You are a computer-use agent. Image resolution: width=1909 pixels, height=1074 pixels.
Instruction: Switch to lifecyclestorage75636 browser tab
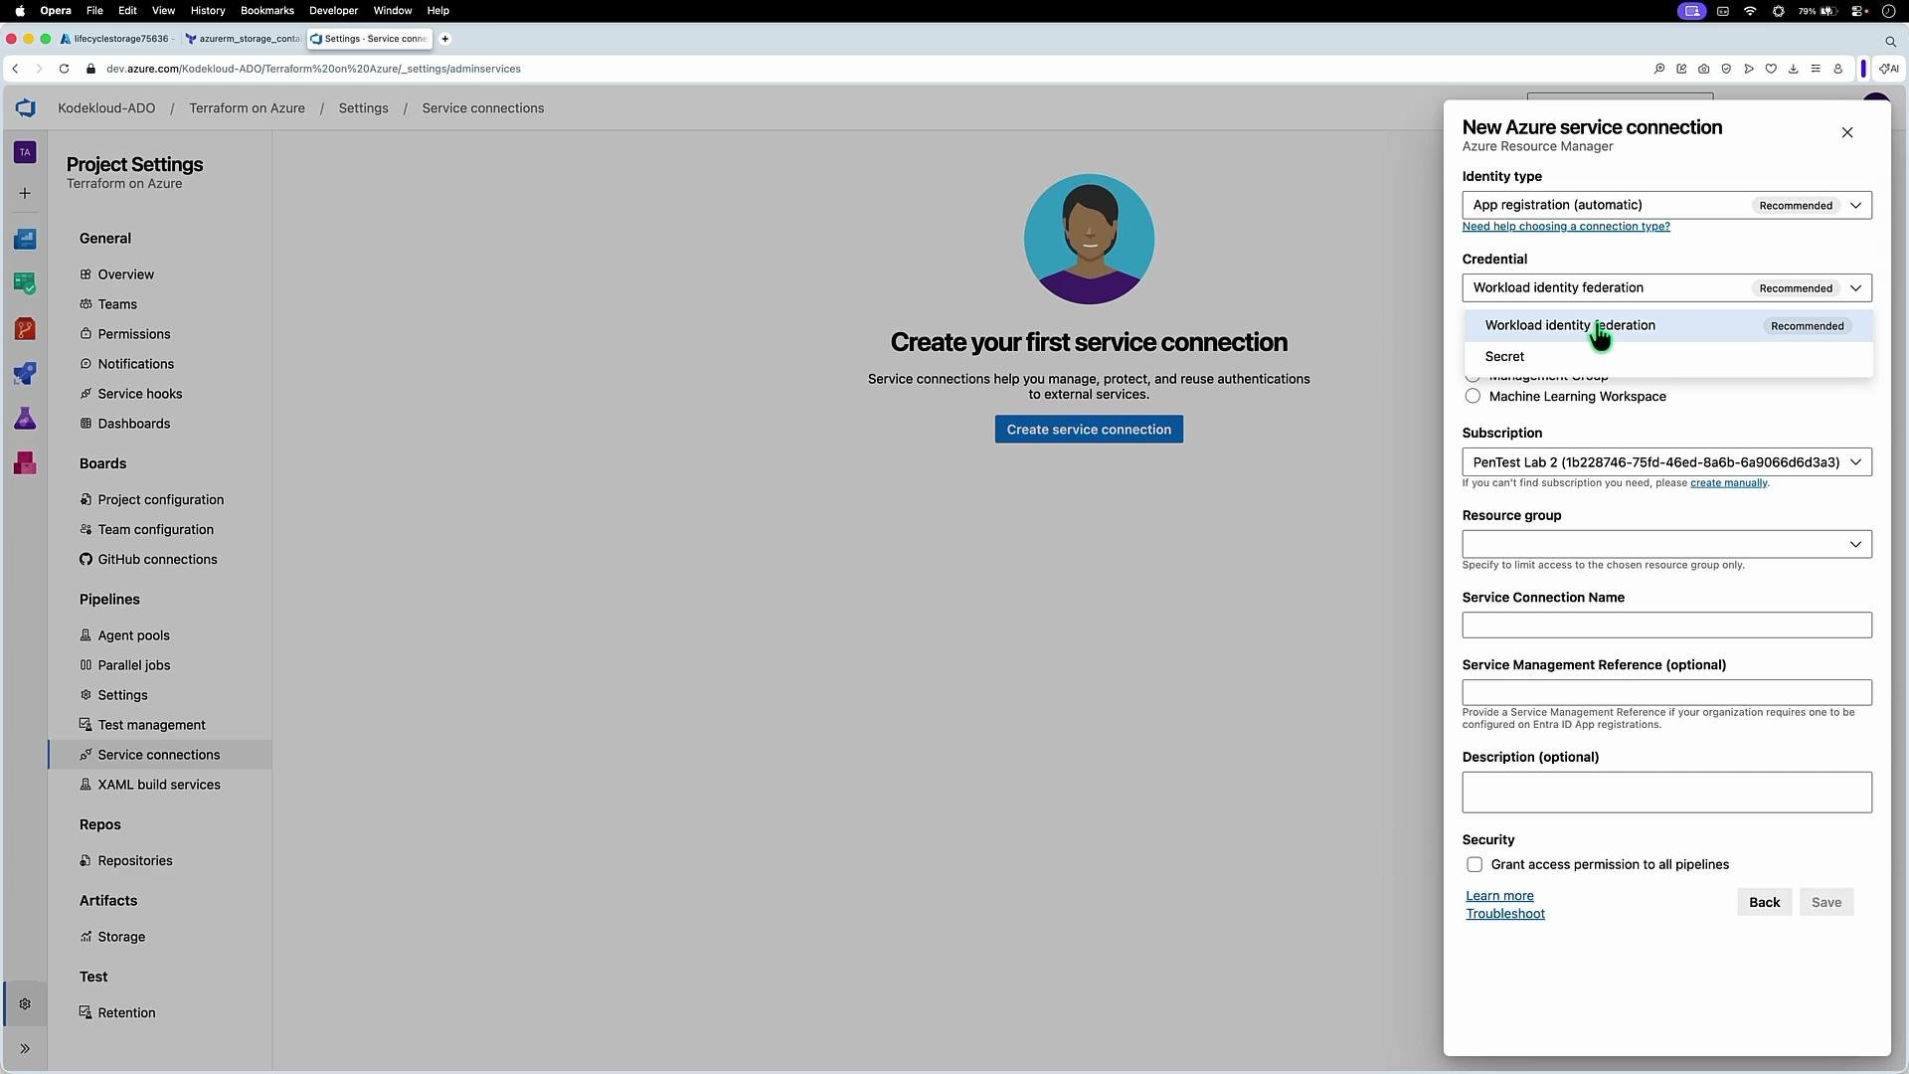coord(116,39)
